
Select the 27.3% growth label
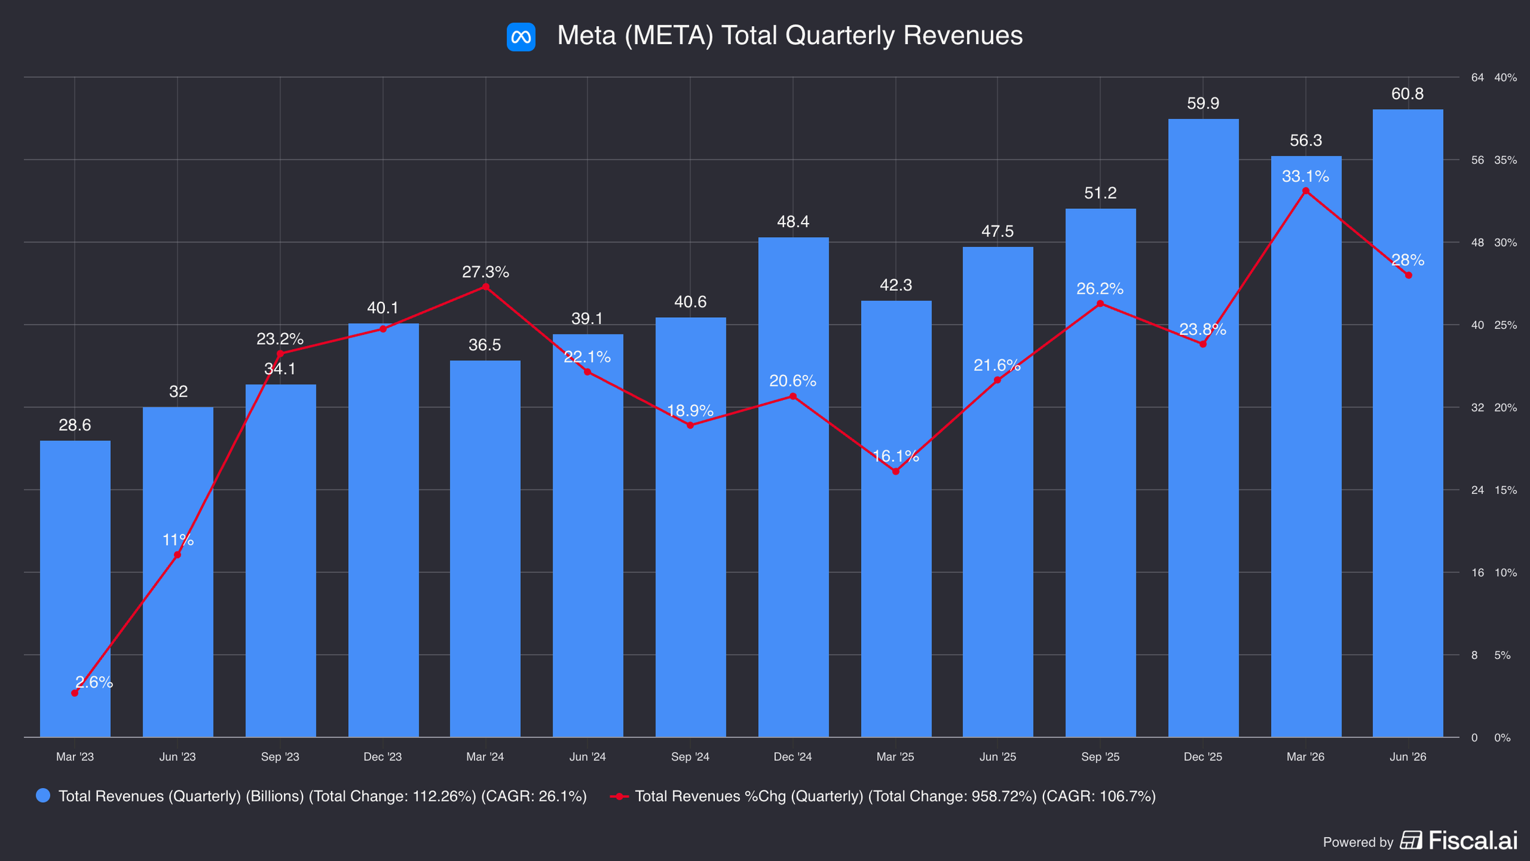[486, 273]
